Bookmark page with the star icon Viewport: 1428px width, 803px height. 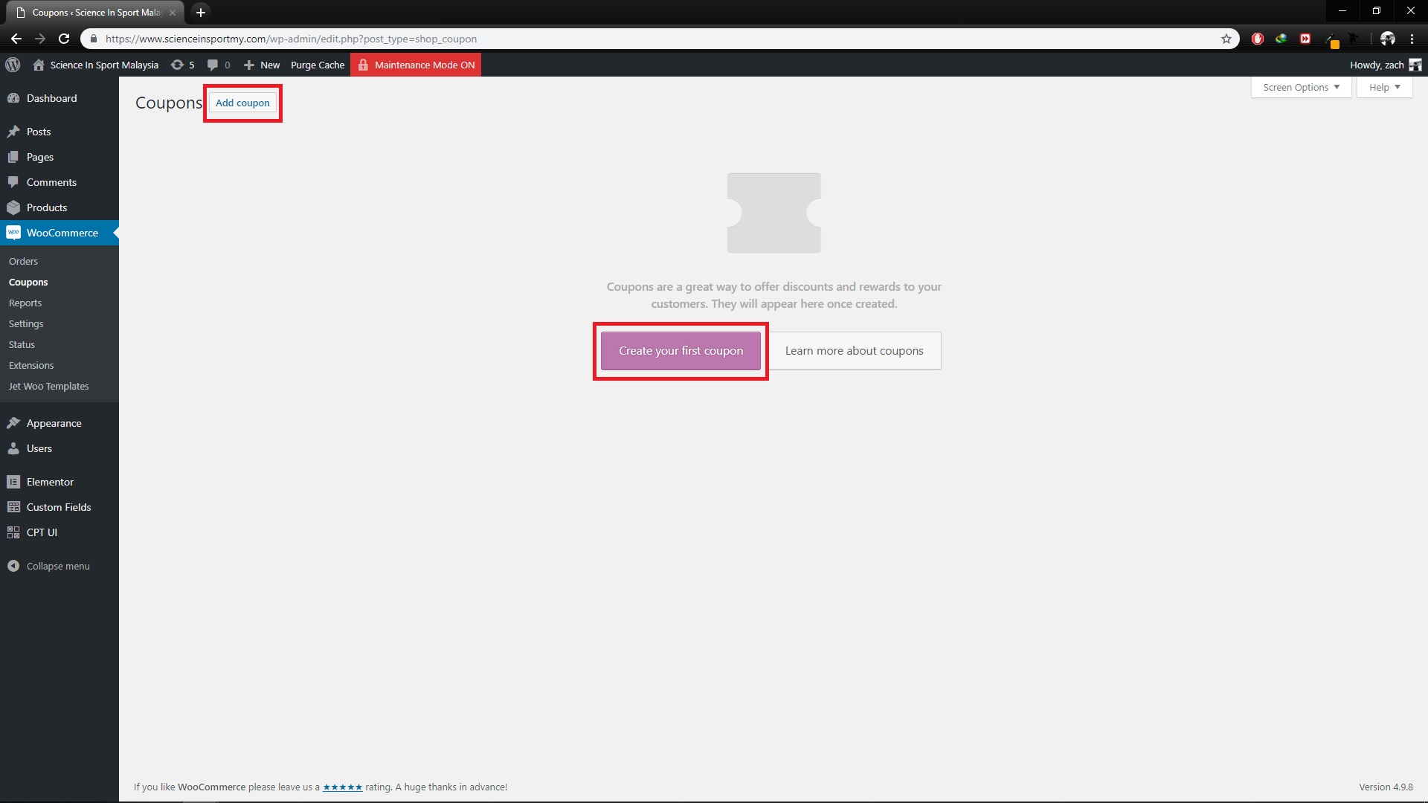coord(1226,39)
